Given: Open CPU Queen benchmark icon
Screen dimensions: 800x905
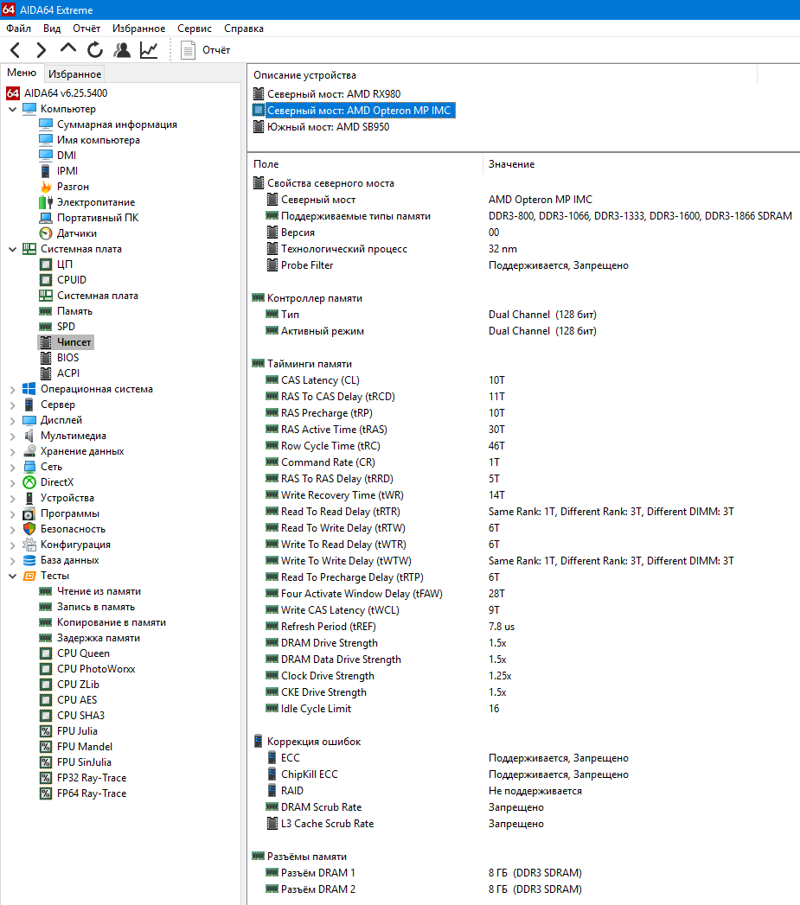Looking at the screenshot, I should pyautogui.click(x=46, y=653).
